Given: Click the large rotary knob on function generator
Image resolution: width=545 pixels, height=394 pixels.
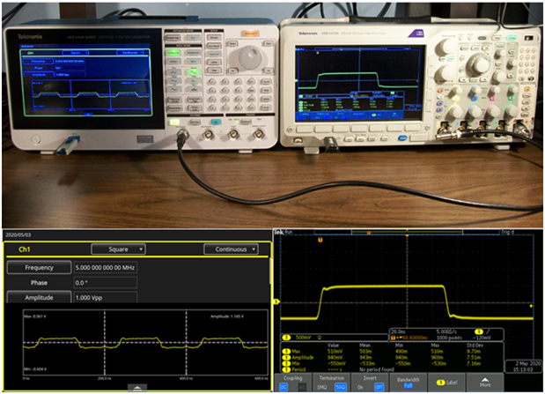Looking at the screenshot, I should pos(250,56).
